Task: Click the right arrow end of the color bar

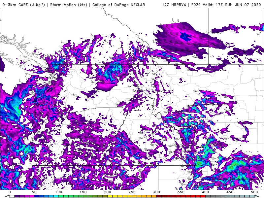Action: tap(257, 196)
